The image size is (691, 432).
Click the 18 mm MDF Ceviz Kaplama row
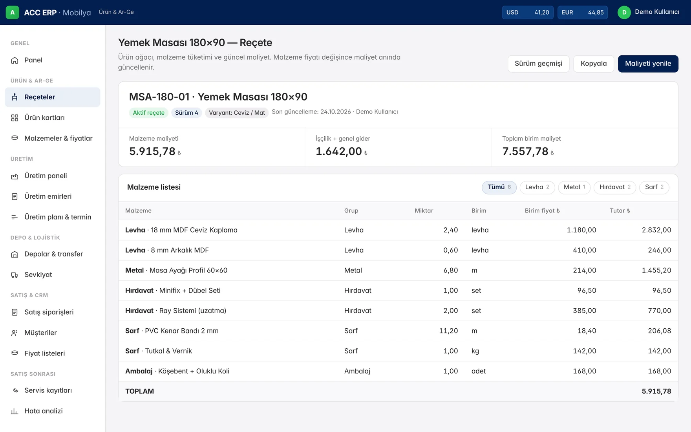tap(398, 230)
